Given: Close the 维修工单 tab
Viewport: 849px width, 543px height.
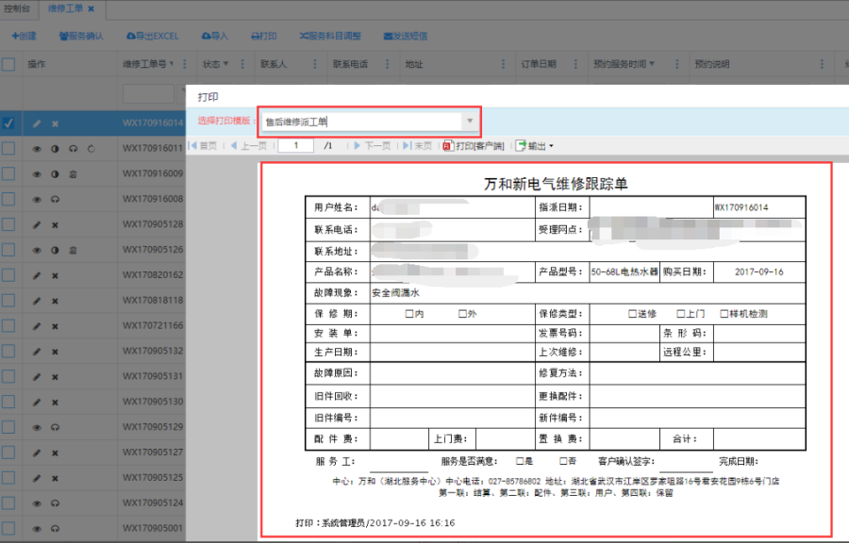Looking at the screenshot, I should click(x=92, y=8).
